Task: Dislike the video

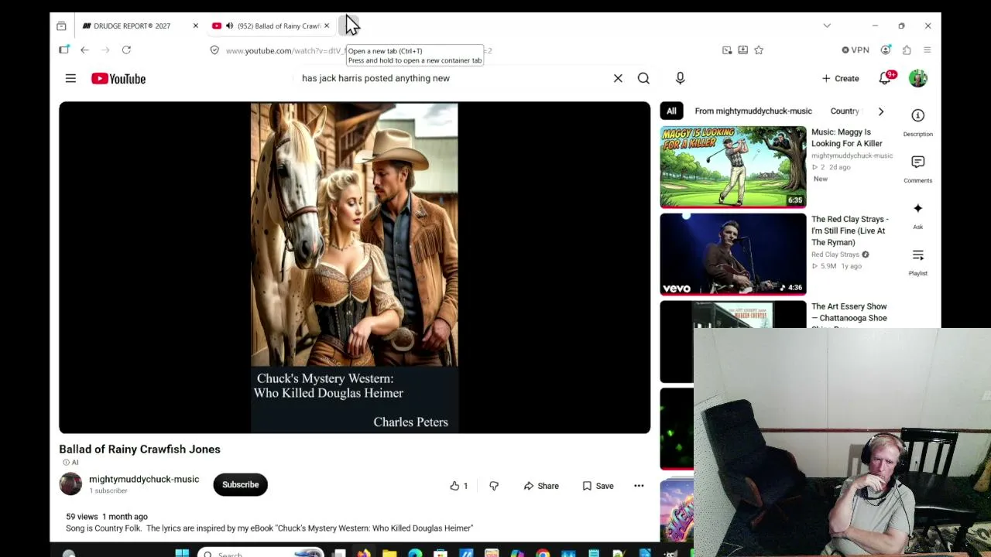Action: (x=494, y=486)
